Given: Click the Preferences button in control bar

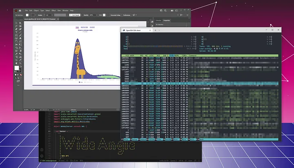Looking at the screenshot, I should pos(127,15).
